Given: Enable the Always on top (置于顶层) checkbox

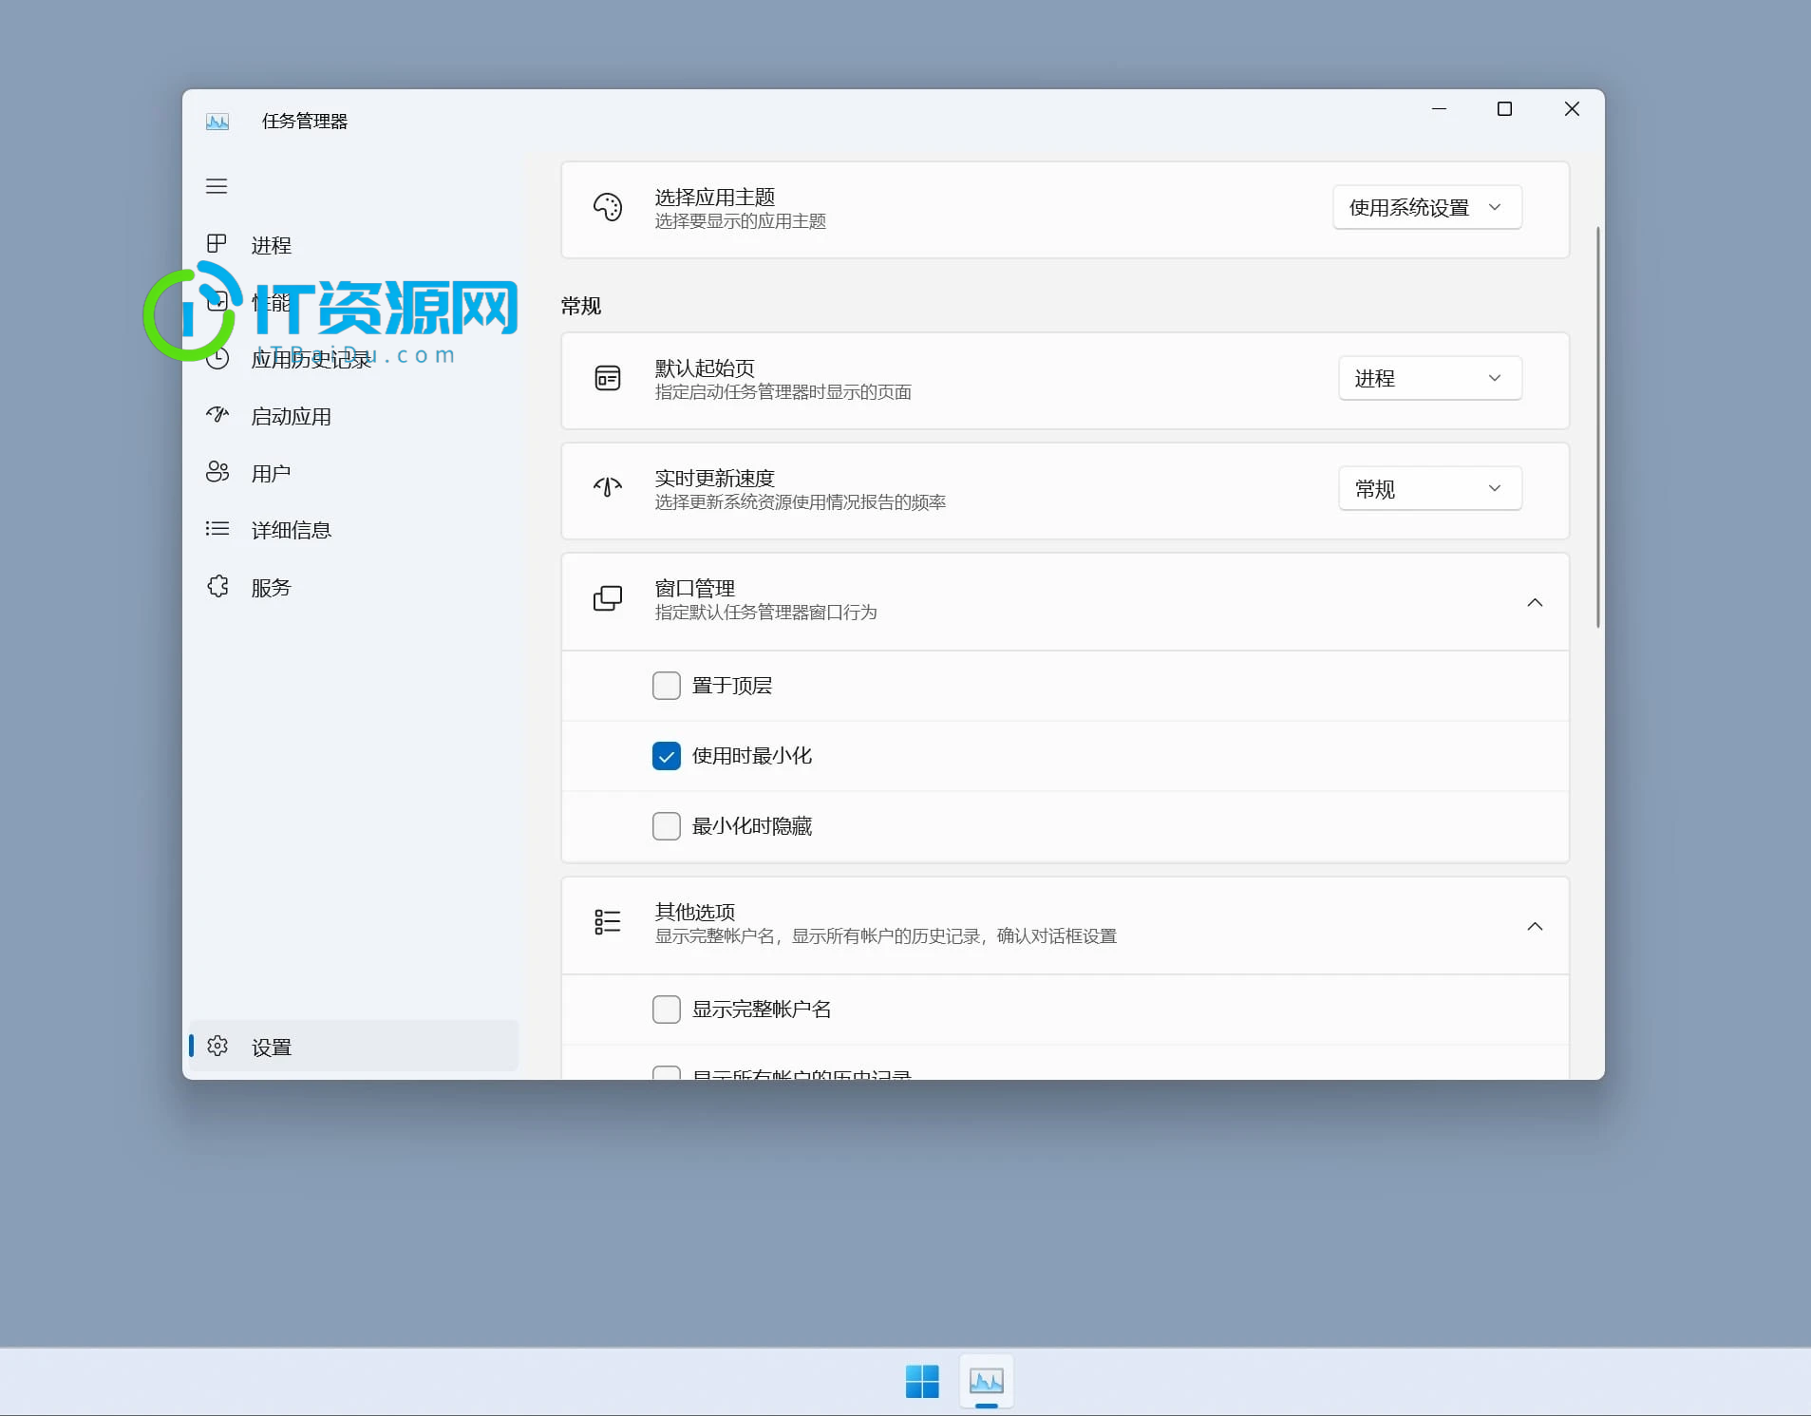Looking at the screenshot, I should [x=667, y=686].
